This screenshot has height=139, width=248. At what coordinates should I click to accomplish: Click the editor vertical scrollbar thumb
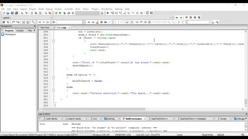(x=246, y=102)
